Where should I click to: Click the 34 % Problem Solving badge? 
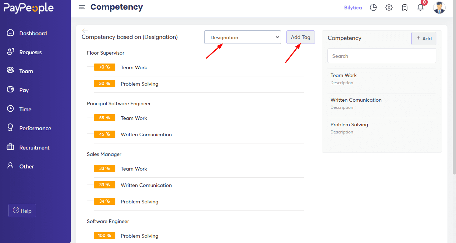tap(105, 201)
